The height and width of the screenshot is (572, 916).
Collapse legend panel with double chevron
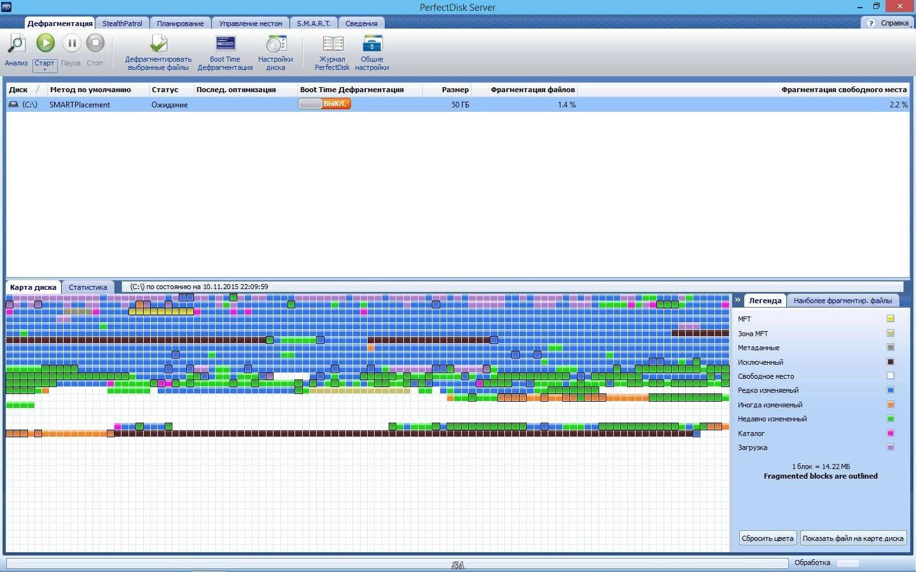(x=738, y=300)
